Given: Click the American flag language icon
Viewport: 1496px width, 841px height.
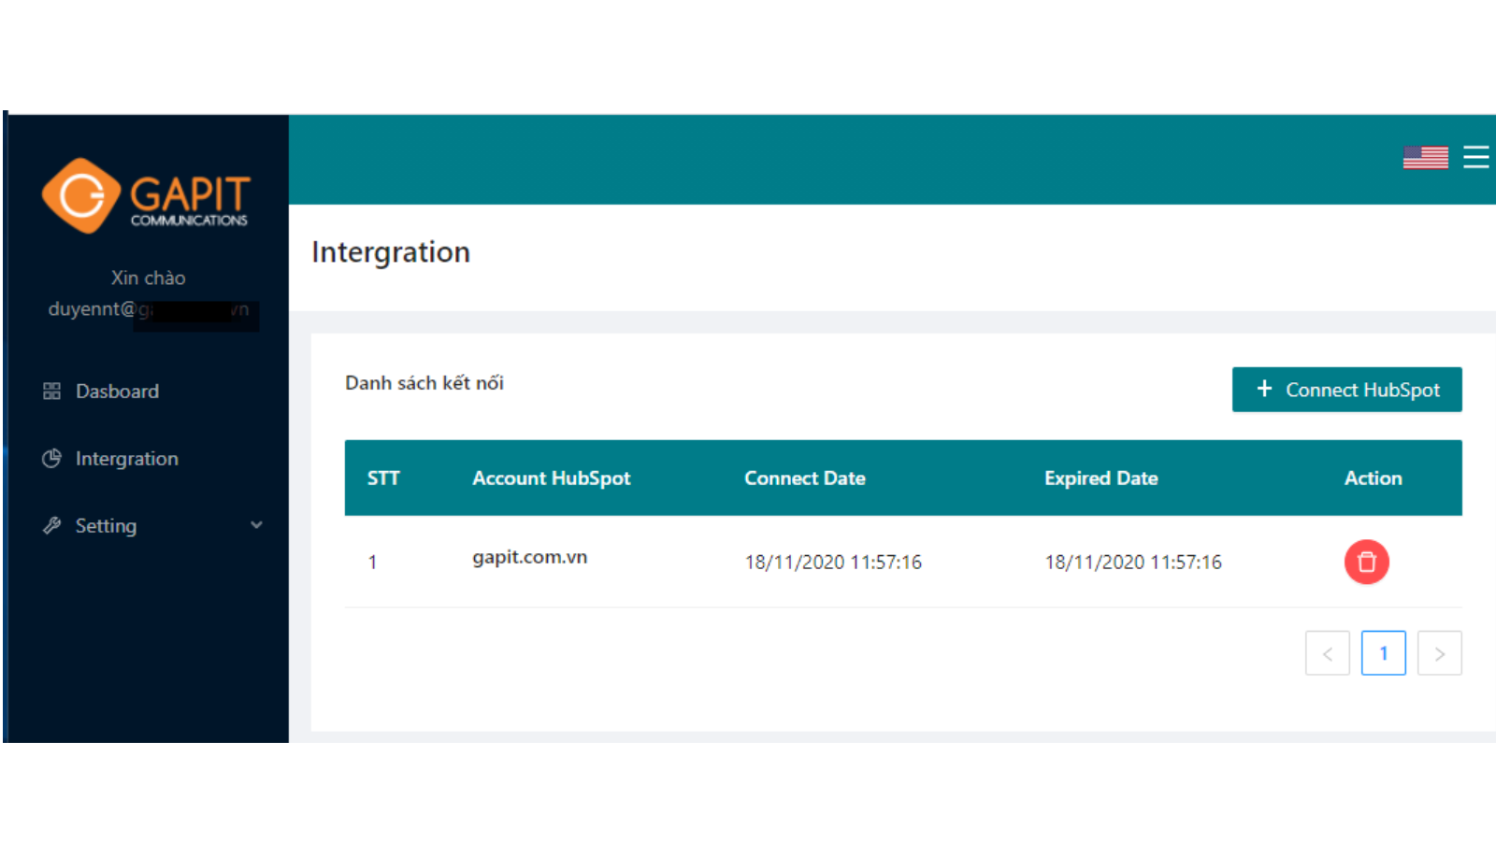Looking at the screenshot, I should (1425, 157).
